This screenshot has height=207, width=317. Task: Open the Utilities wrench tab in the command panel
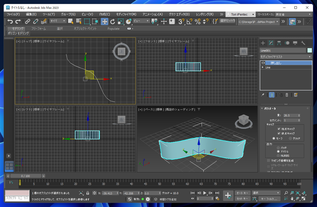[x=303, y=43]
